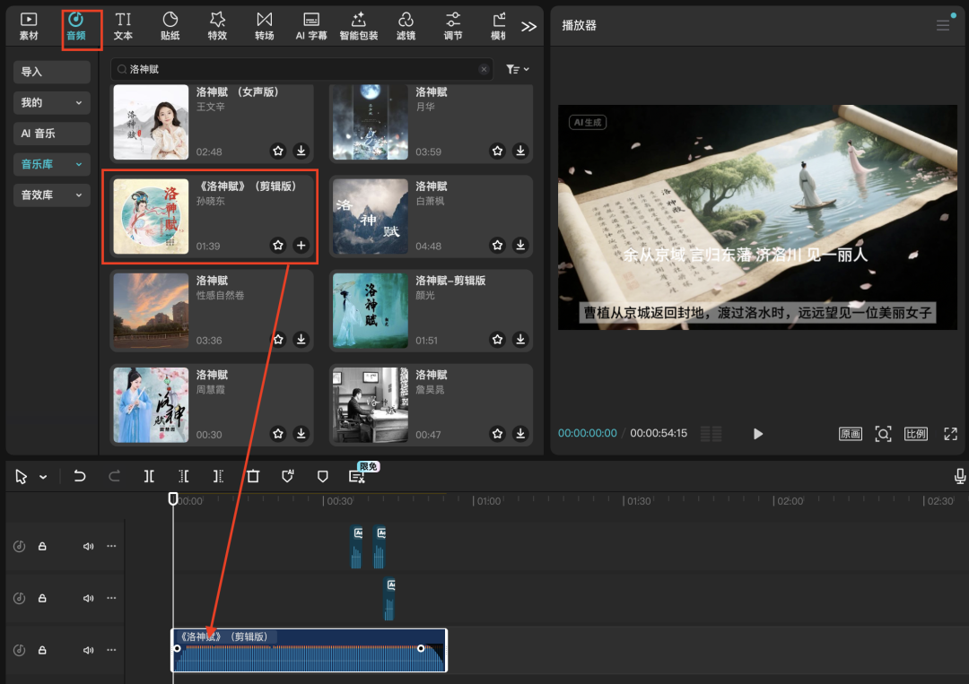Click the 导入 button in sidebar
This screenshot has width=969, height=684.
[52, 72]
